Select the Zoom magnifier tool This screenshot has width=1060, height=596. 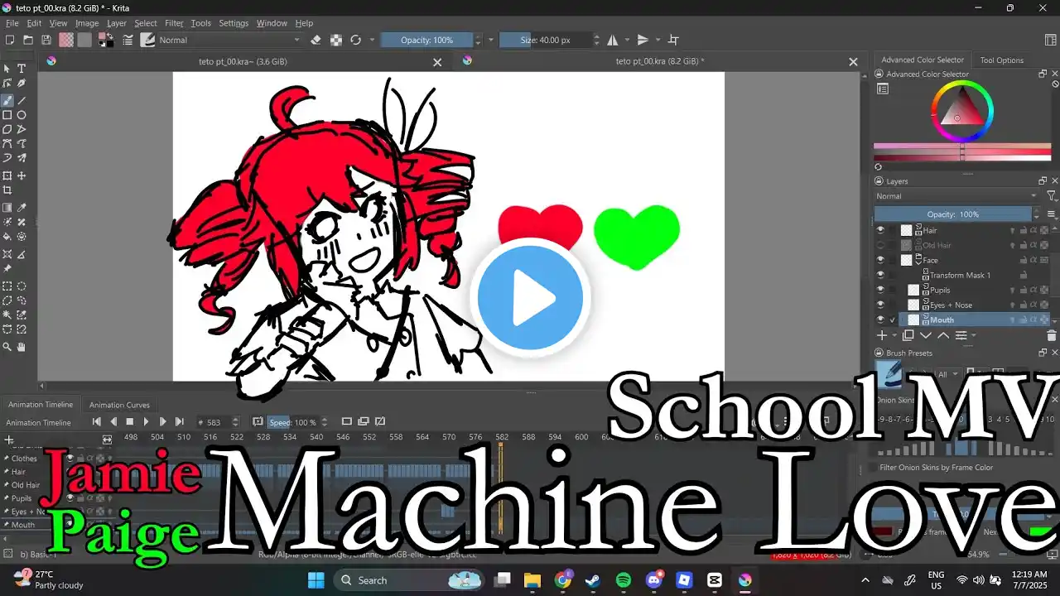pyautogui.click(x=7, y=347)
